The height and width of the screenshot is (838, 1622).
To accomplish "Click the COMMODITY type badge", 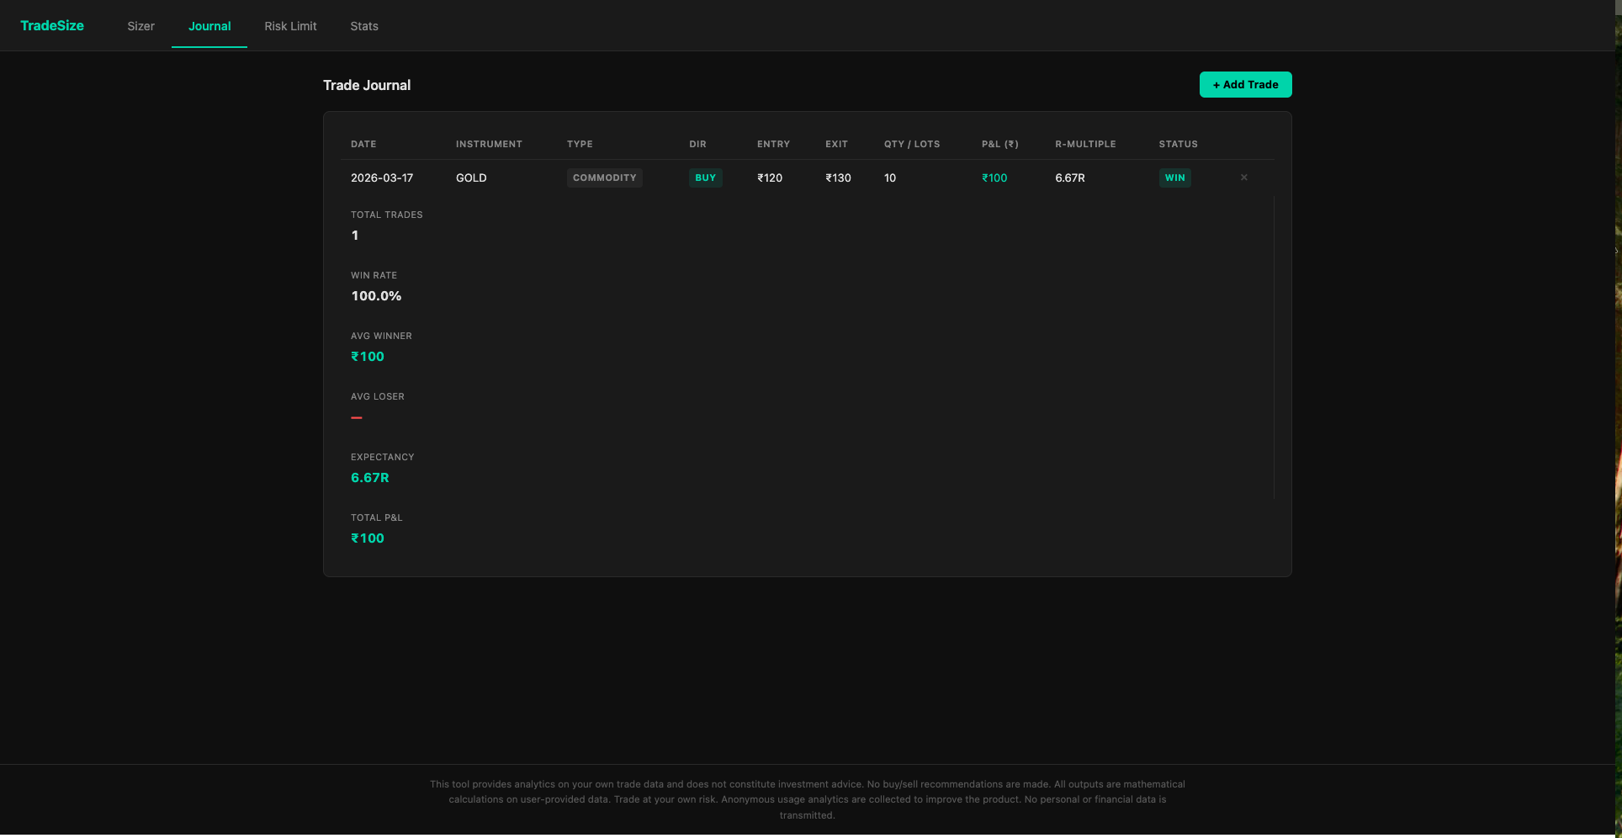I will pyautogui.click(x=604, y=178).
